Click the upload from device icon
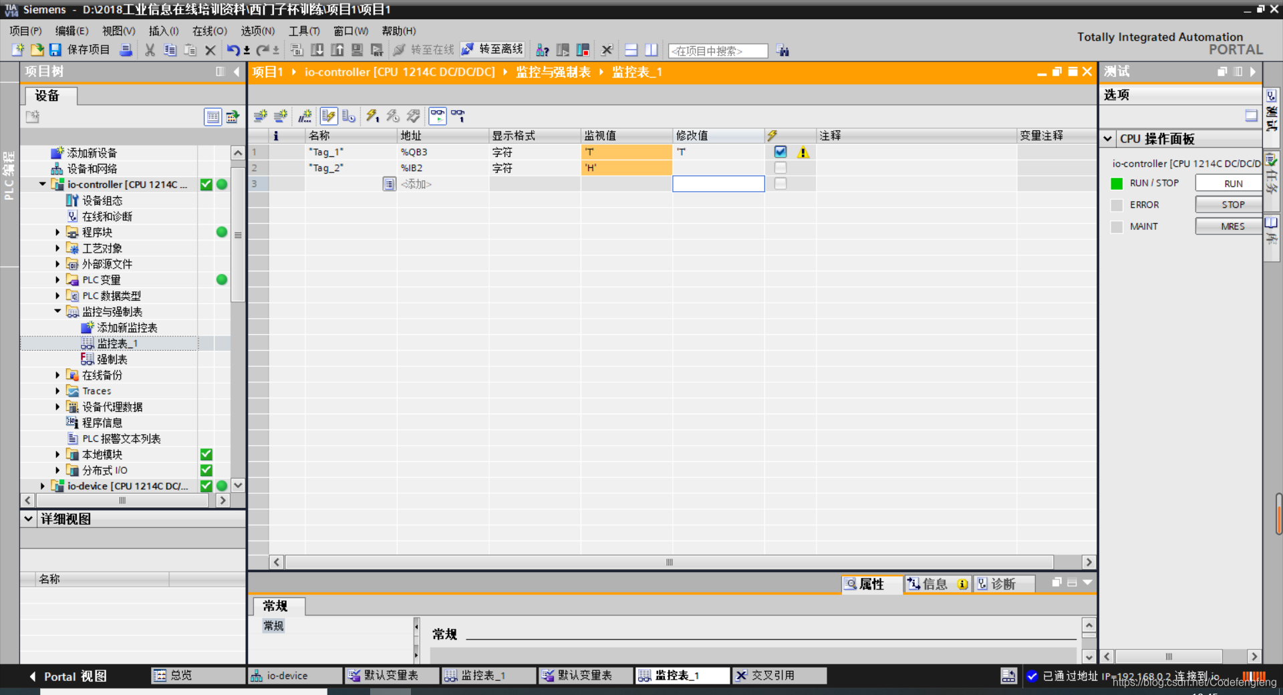 click(337, 50)
